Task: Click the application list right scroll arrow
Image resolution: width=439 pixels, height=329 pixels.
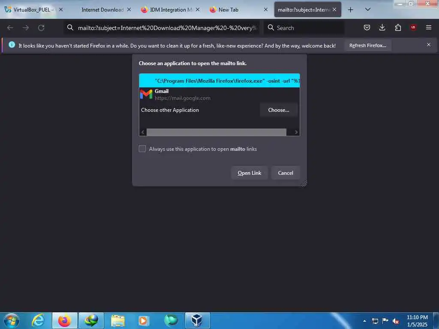Action: click(296, 132)
